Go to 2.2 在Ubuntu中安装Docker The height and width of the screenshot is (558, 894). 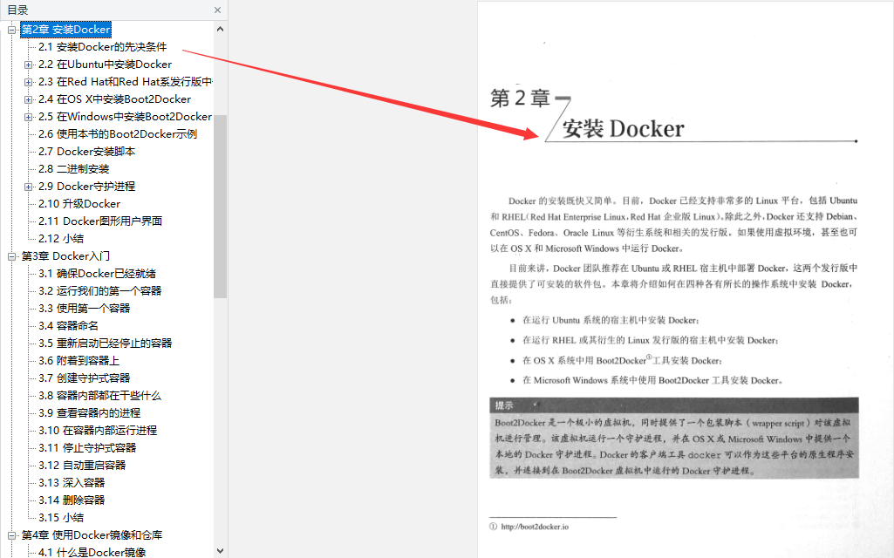pos(105,65)
